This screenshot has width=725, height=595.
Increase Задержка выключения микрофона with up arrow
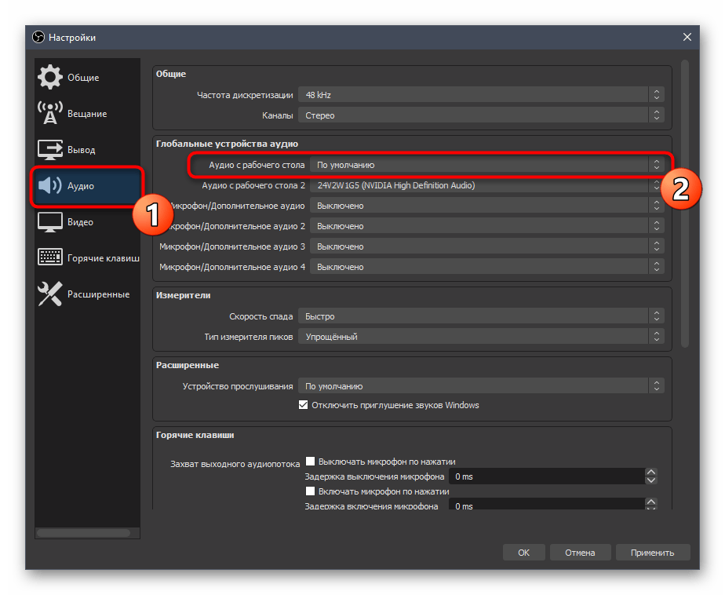click(651, 472)
